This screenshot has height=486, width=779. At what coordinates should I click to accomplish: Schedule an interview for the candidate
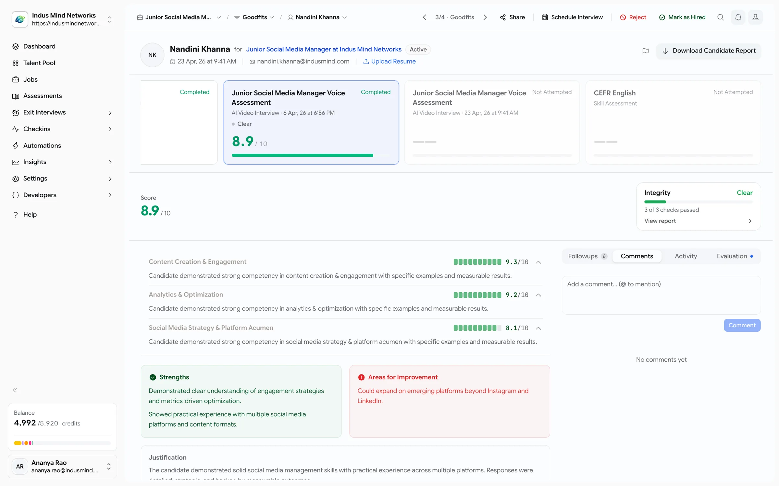click(573, 17)
